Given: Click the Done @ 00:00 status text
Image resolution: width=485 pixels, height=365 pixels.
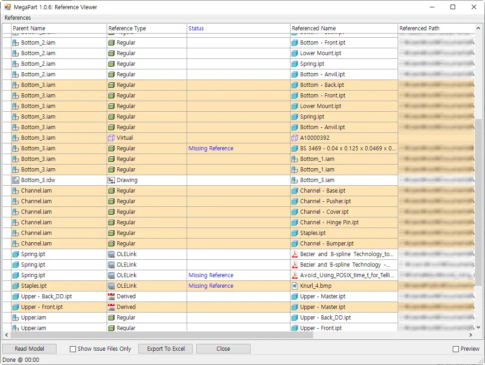Looking at the screenshot, I should pyautogui.click(x=21, y=360).
